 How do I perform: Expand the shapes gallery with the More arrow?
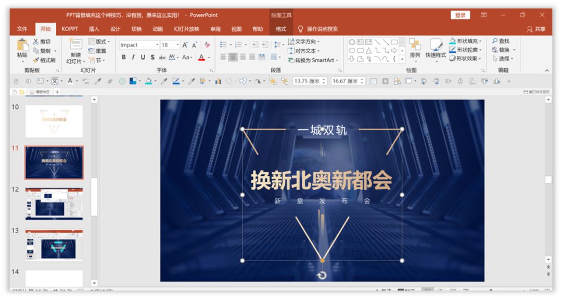pyautogui.click(x=402, y=59)
